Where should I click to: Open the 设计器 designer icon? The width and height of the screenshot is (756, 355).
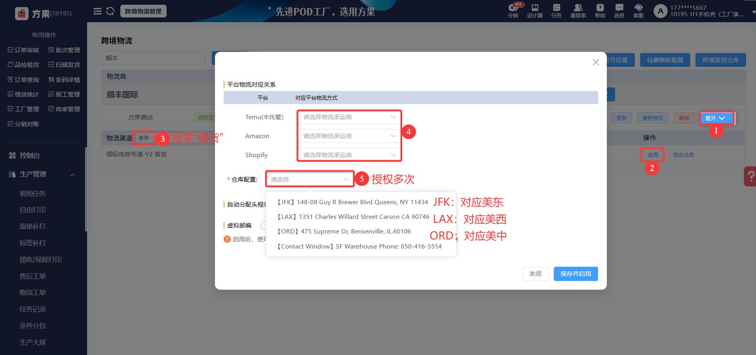(x=535, y=11)
